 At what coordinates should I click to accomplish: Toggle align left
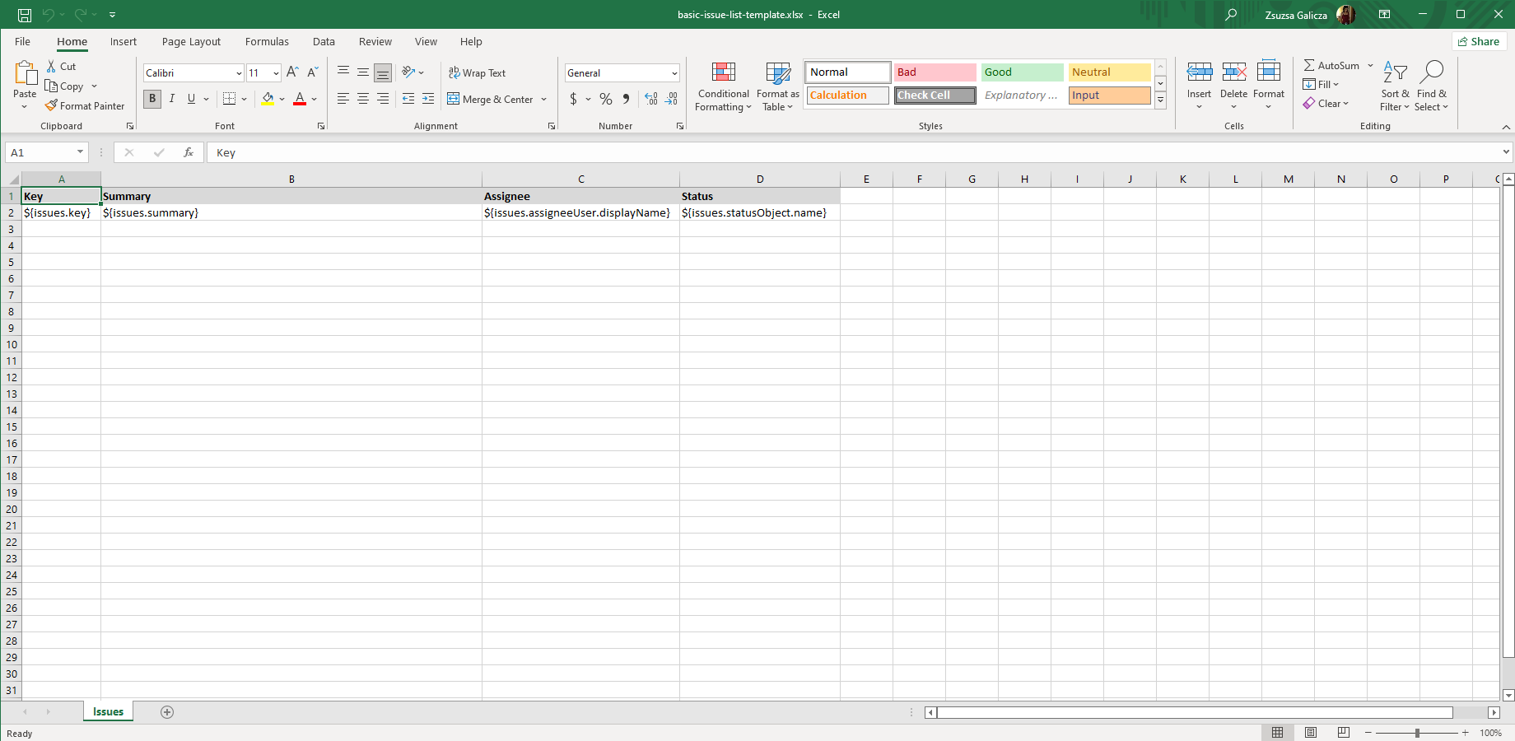tap(343, 99)
